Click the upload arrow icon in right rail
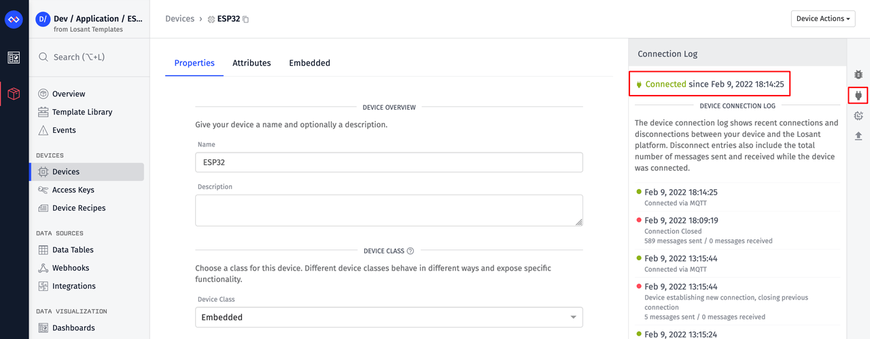 pyautogui.click(x=858, y=136)
